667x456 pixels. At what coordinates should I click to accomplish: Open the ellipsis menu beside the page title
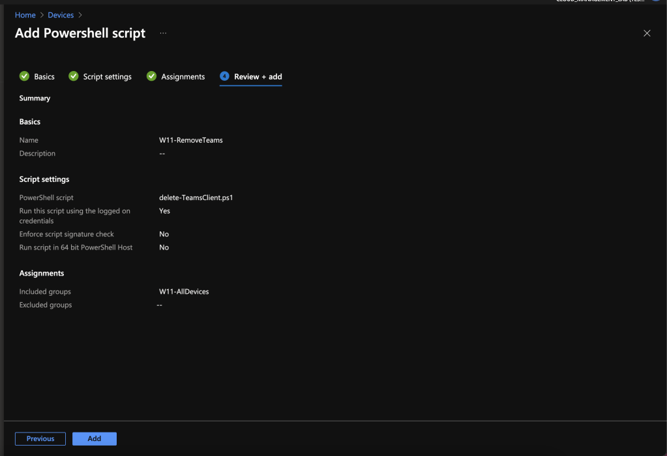(163, 33)
